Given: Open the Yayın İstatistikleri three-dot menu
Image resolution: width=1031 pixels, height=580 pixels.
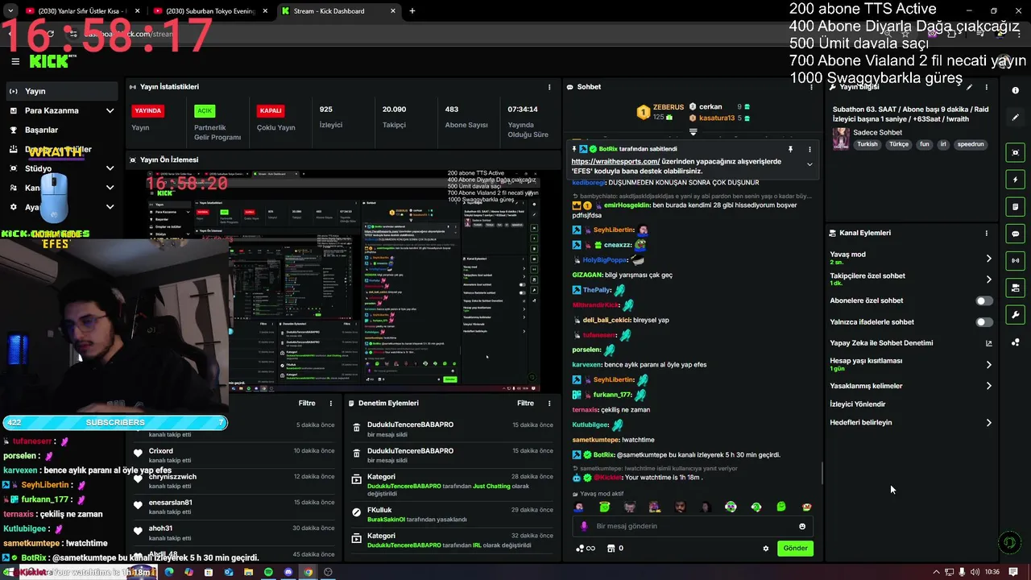Looking at the screenshot, I should point(549,87).
